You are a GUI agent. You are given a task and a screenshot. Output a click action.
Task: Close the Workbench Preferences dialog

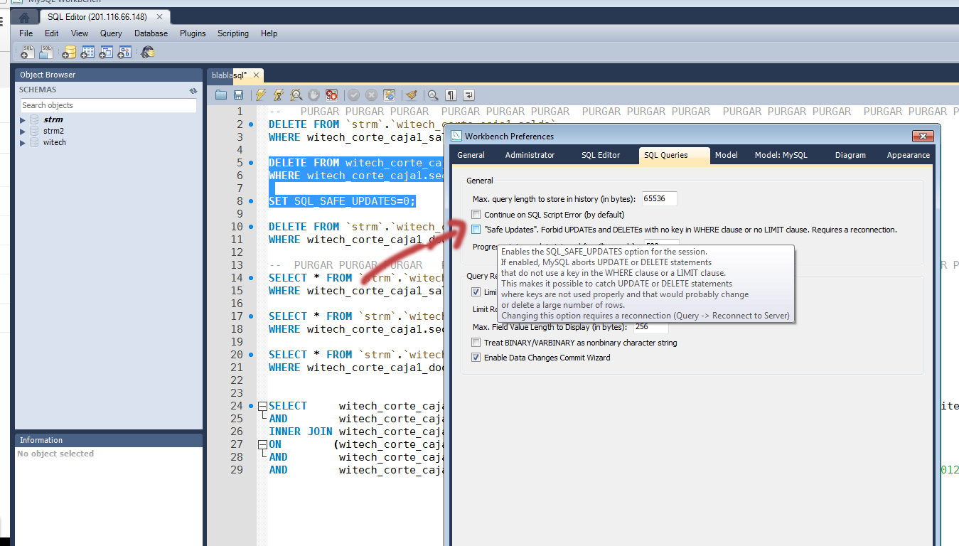[923, 136]
